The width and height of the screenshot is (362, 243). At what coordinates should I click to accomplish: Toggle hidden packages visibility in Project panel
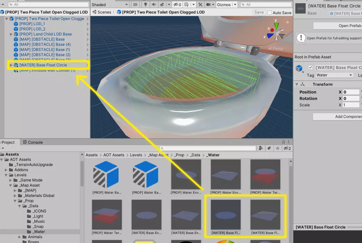point(287,148)
